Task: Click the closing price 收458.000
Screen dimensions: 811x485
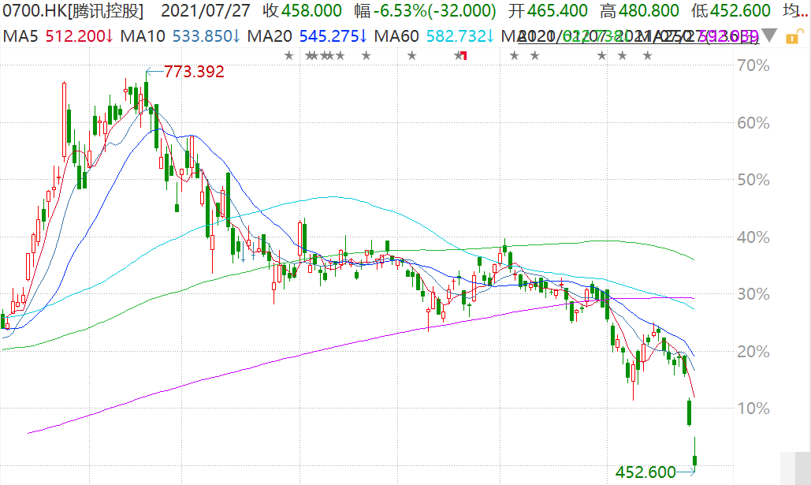Action: click(x=302, y=10)
